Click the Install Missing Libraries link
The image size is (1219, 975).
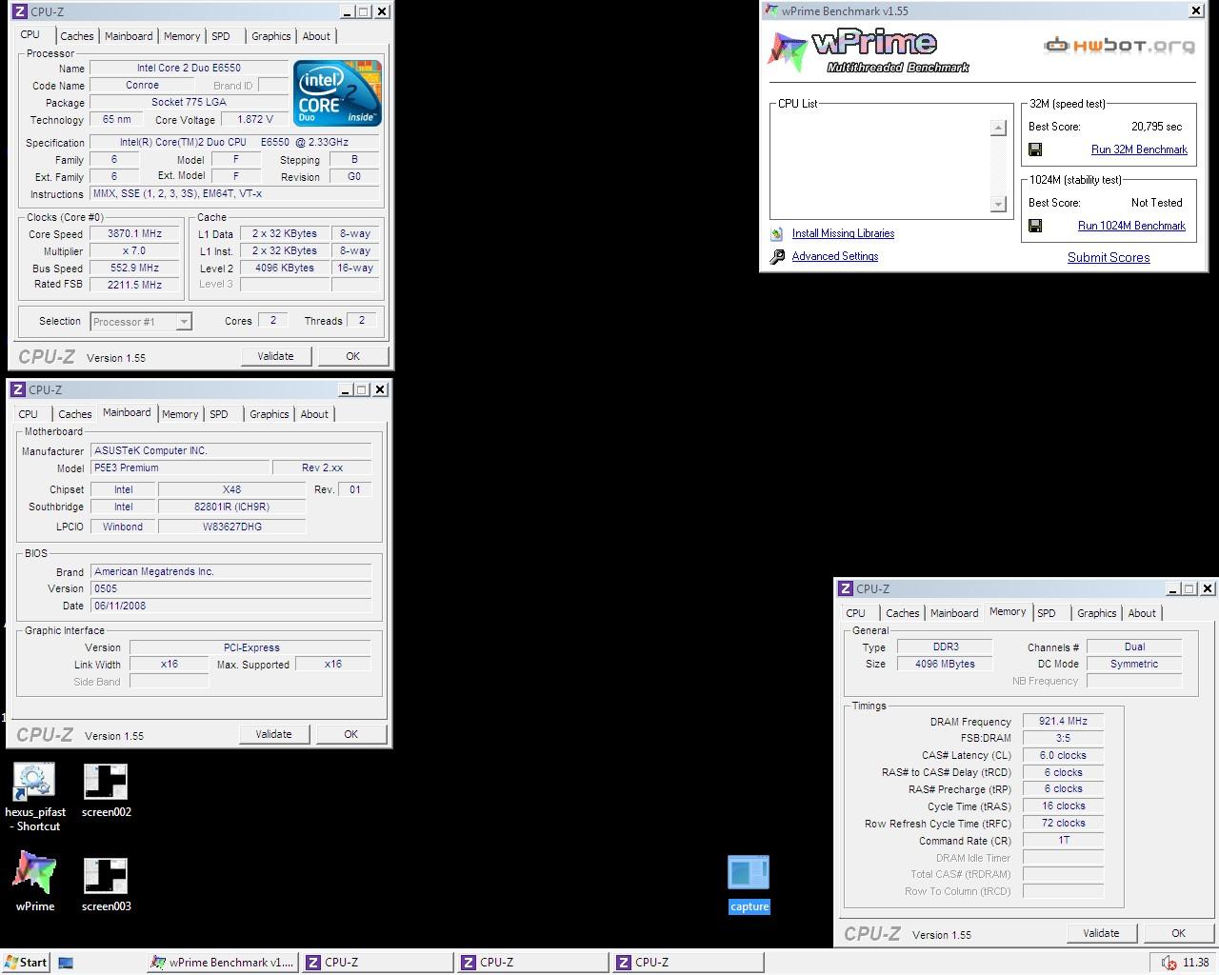(x=843, y=233)
